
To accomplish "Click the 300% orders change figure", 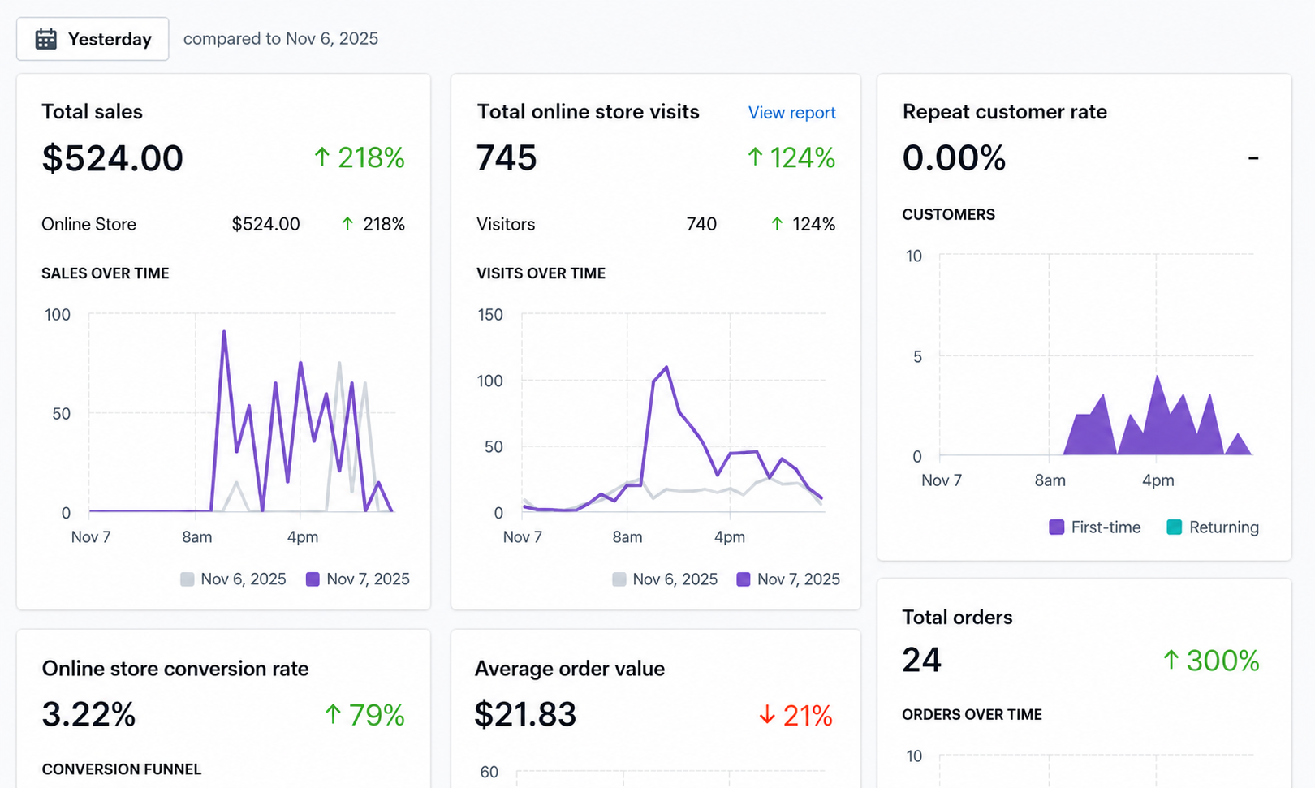I will pyautogui.click(x=1222, y=661).
